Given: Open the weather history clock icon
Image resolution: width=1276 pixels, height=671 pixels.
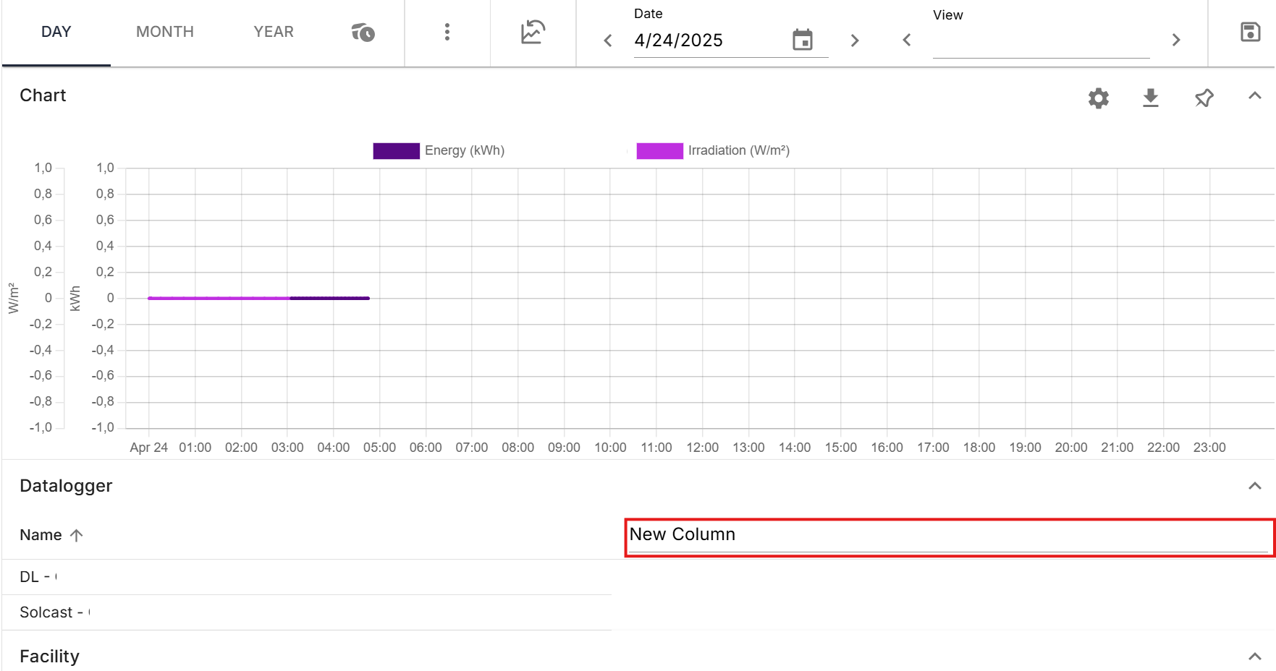Looking at the screenshot, I should coord(363,33).
